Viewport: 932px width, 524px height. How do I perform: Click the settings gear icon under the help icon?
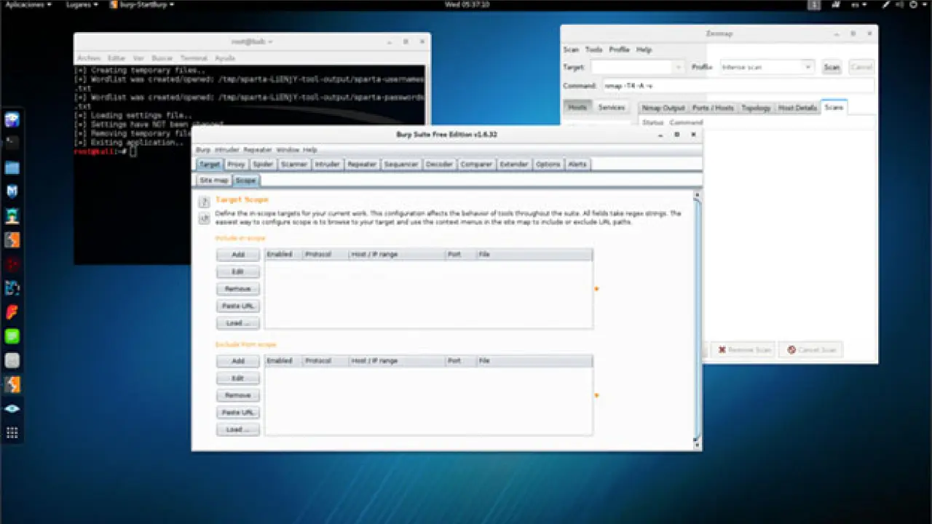click(204, 218)
